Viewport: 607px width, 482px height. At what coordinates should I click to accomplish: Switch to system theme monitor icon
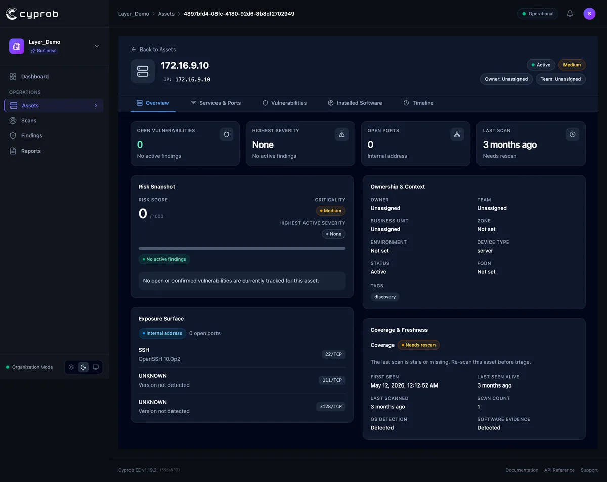click(x=96, y=367)
